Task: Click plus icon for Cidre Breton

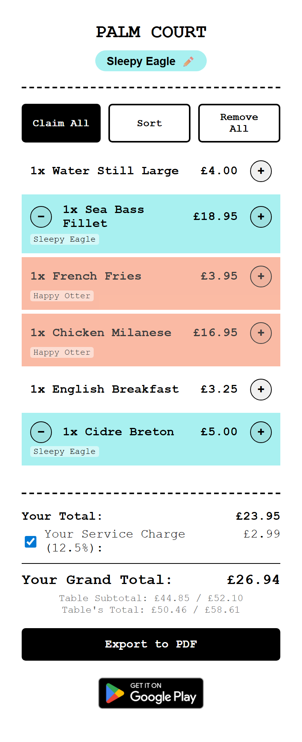Action: pos(261,432)
